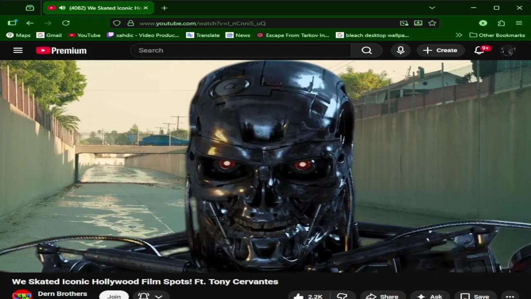Open tracking protection shield icon
This screenshot has width=531, height=299.
pyautogui.click(x=117, y=23)
